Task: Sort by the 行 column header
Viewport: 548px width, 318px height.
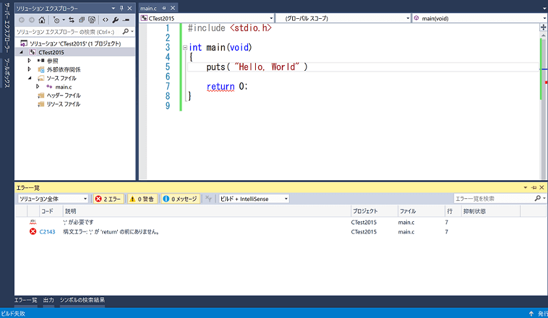Action: (x=452, y=211)
